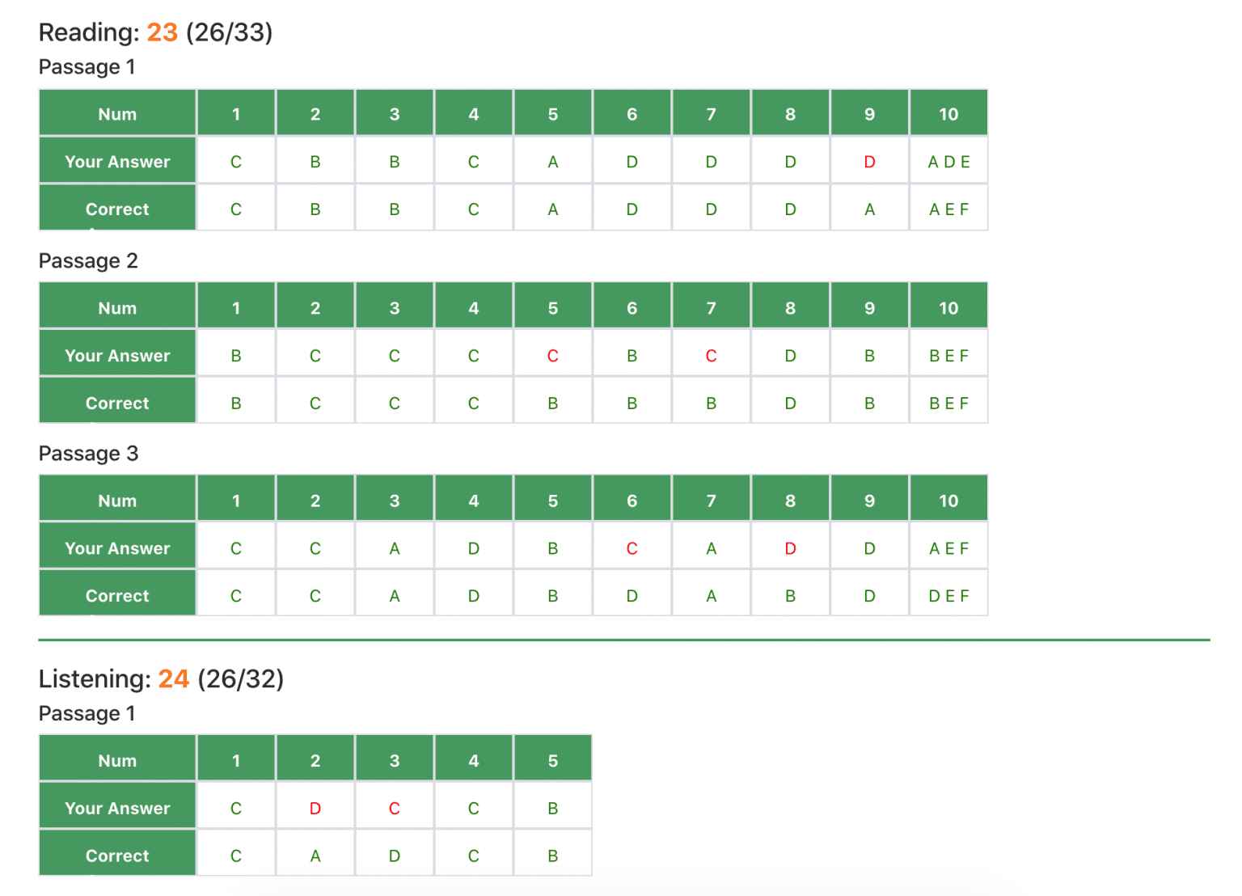
Task: Click the 'Correct' row header in Reading Passage 2
Action: pos(117,403)
